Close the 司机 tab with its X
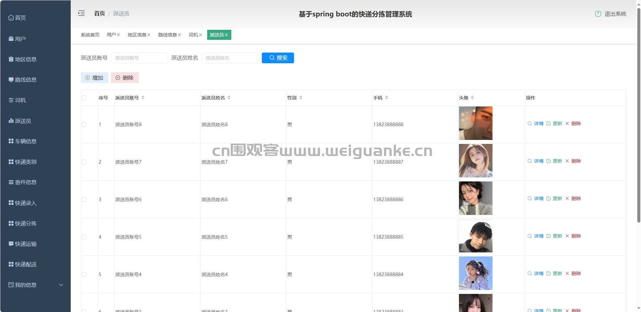The width and height of the screenshot is (641, 312). 200,35
